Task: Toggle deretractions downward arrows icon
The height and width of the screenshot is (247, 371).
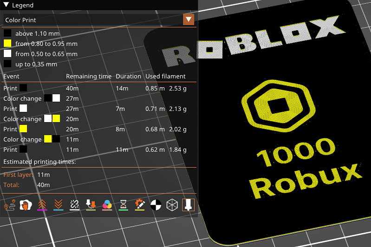Action: (x=59, y=205)
